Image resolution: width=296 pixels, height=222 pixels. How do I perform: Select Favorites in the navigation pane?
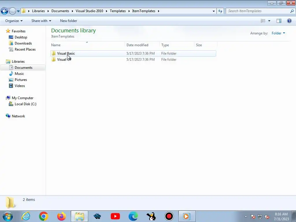click(x=18, y=31)
